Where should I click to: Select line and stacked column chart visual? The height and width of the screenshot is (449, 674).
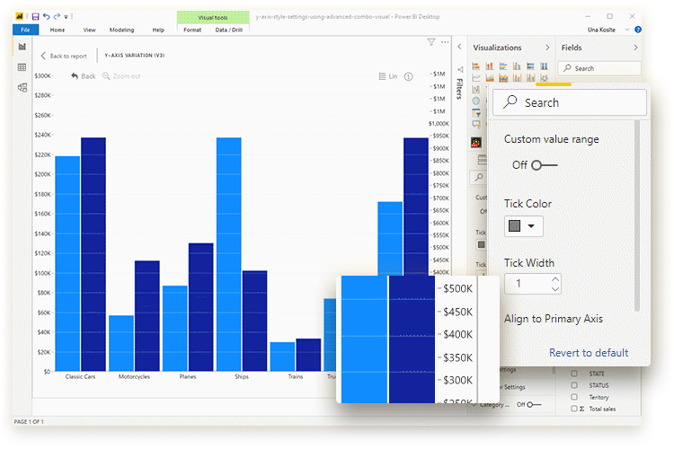517,78
